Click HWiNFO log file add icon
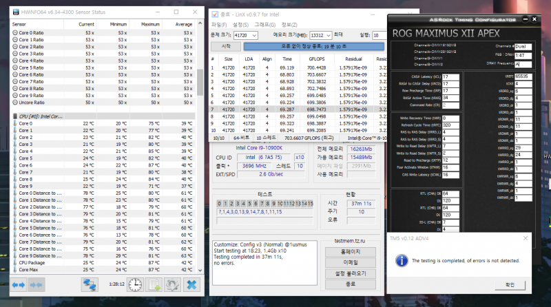 [154, 285]
